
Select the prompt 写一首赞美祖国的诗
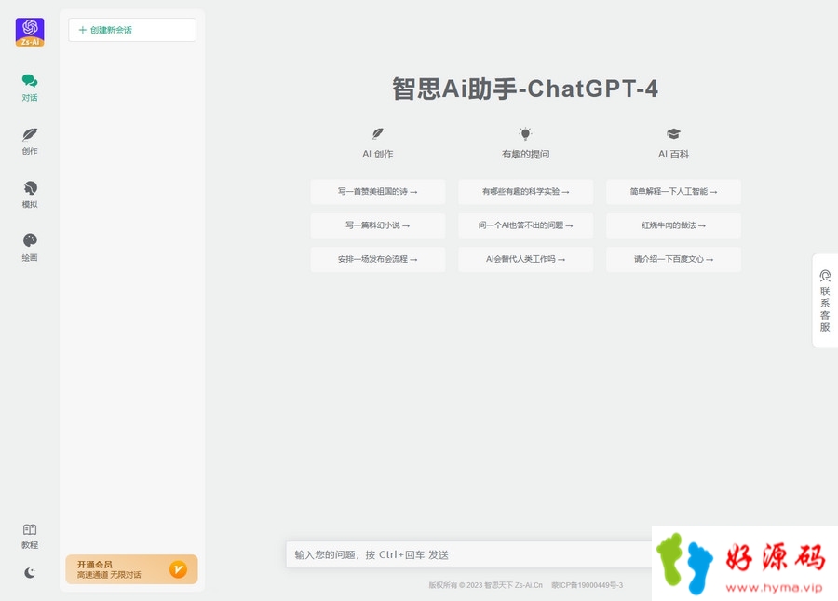pos(378,191)
